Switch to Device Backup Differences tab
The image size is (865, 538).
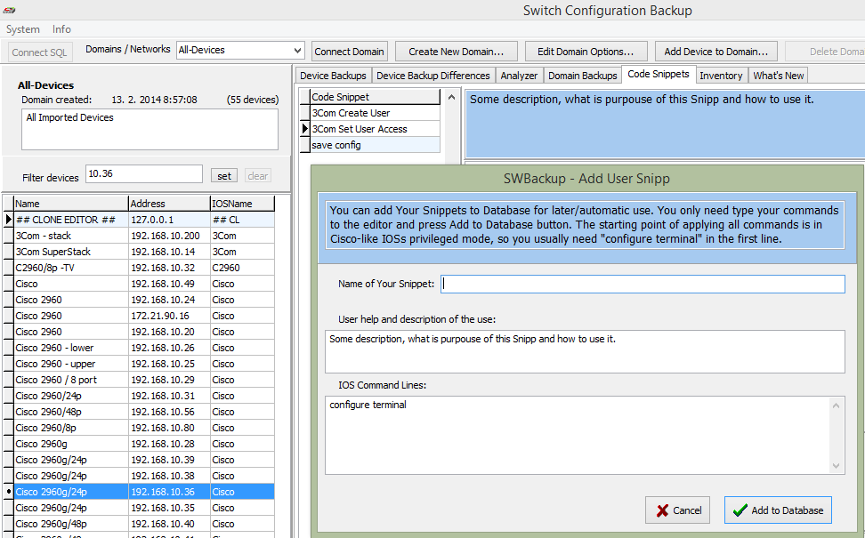coord(433,76)
